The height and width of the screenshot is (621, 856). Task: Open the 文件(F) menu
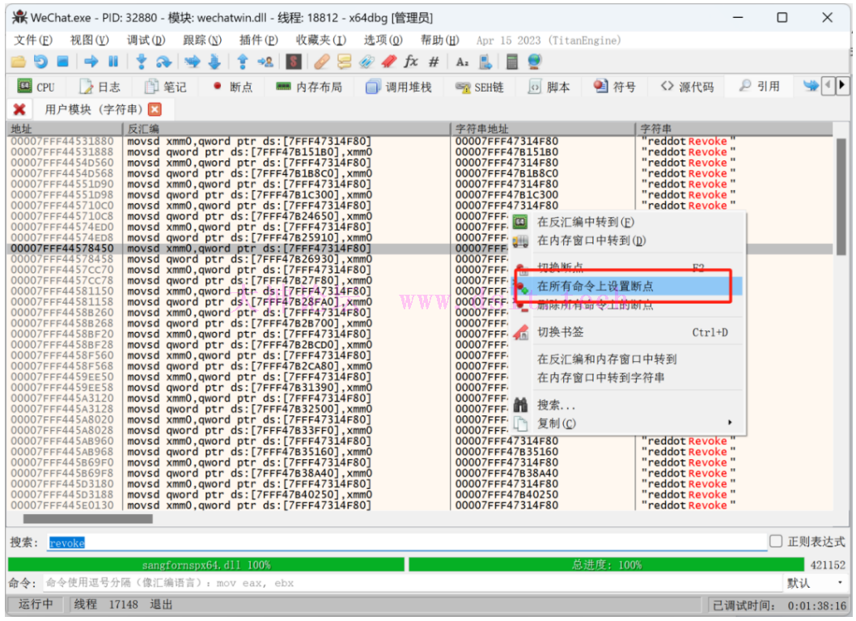tap(33, 40)
